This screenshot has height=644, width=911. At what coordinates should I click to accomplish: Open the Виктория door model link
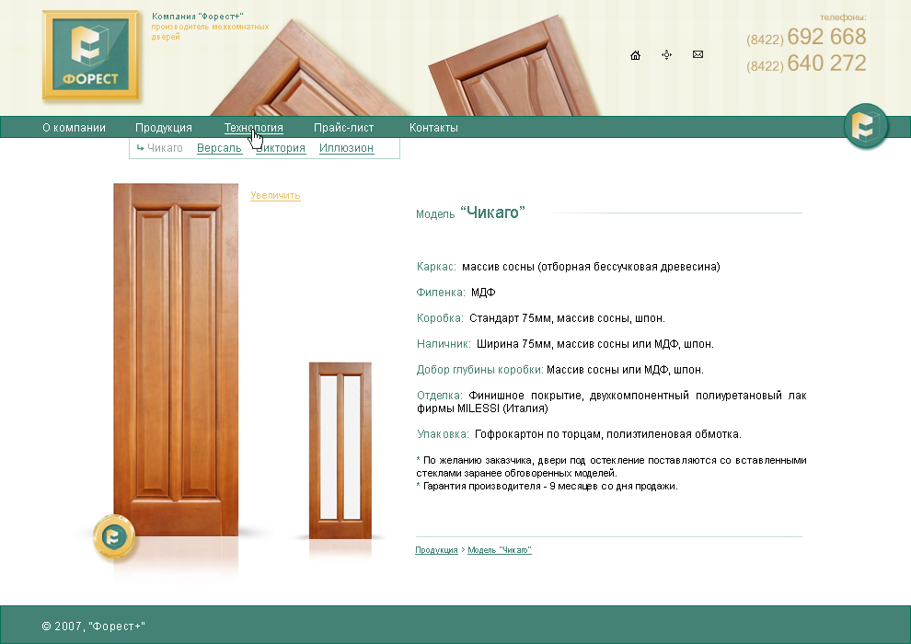(x=281, y=148)
